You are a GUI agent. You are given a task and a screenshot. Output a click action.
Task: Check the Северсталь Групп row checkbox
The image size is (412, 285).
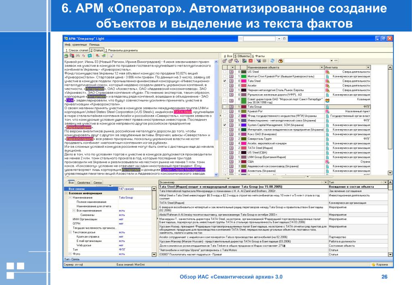(225, 139)
